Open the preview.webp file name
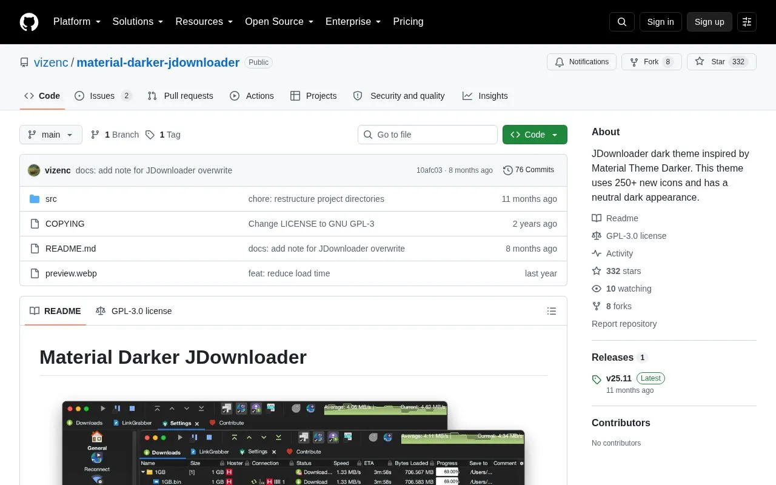 pos(72,273)
